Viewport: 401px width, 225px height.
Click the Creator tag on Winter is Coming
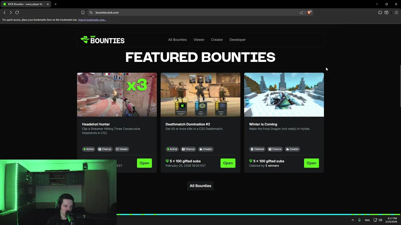tap(292, 149)
